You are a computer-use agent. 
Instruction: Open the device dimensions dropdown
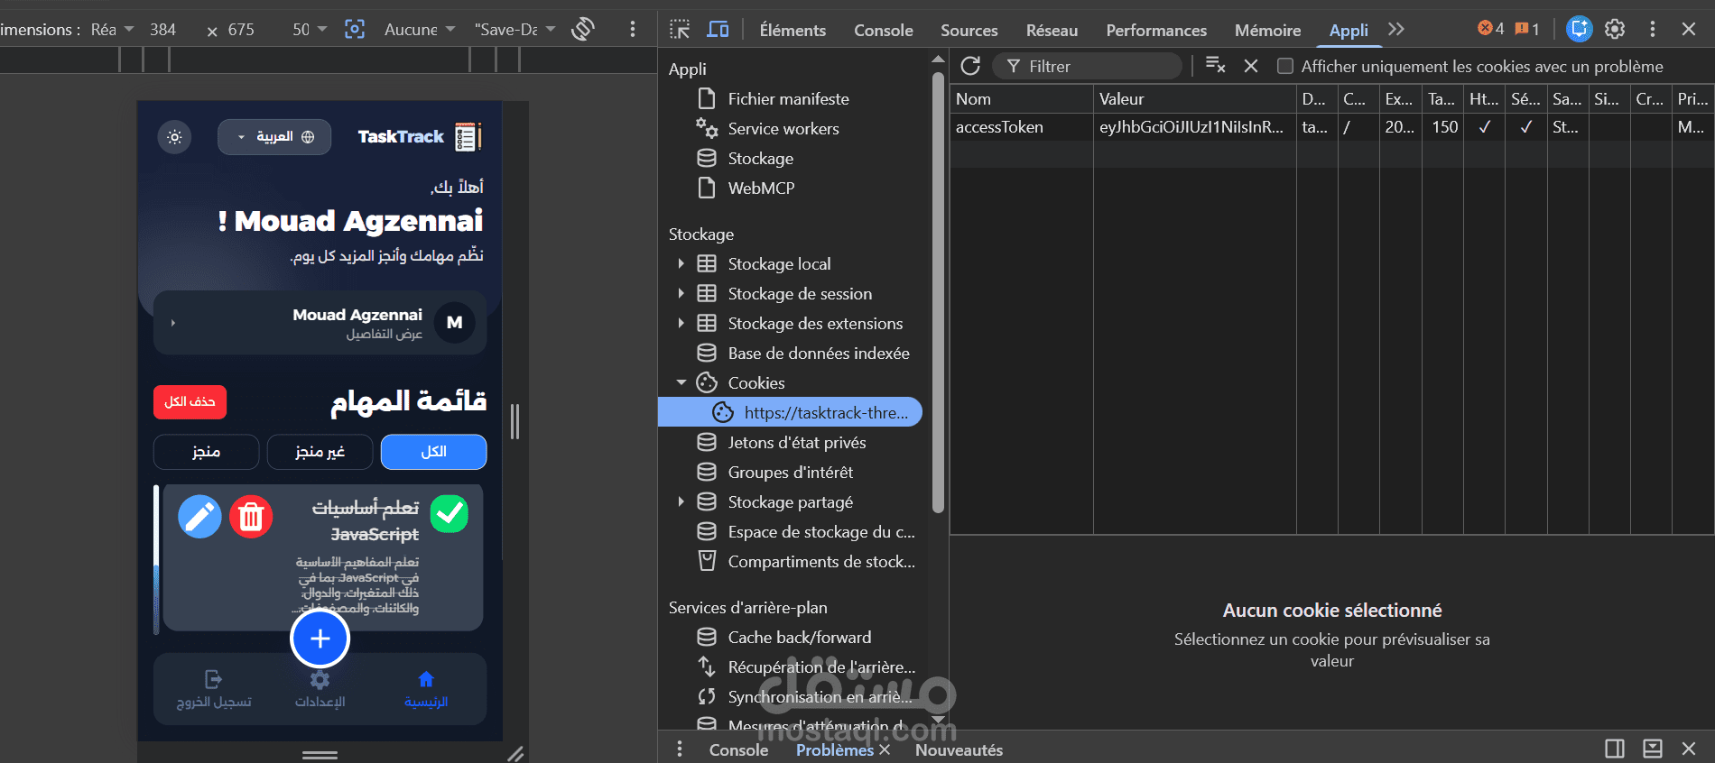tap(113, 30)
